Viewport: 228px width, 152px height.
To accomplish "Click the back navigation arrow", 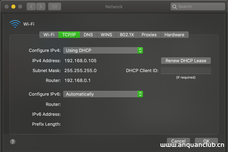I will [x=31, y=6].
